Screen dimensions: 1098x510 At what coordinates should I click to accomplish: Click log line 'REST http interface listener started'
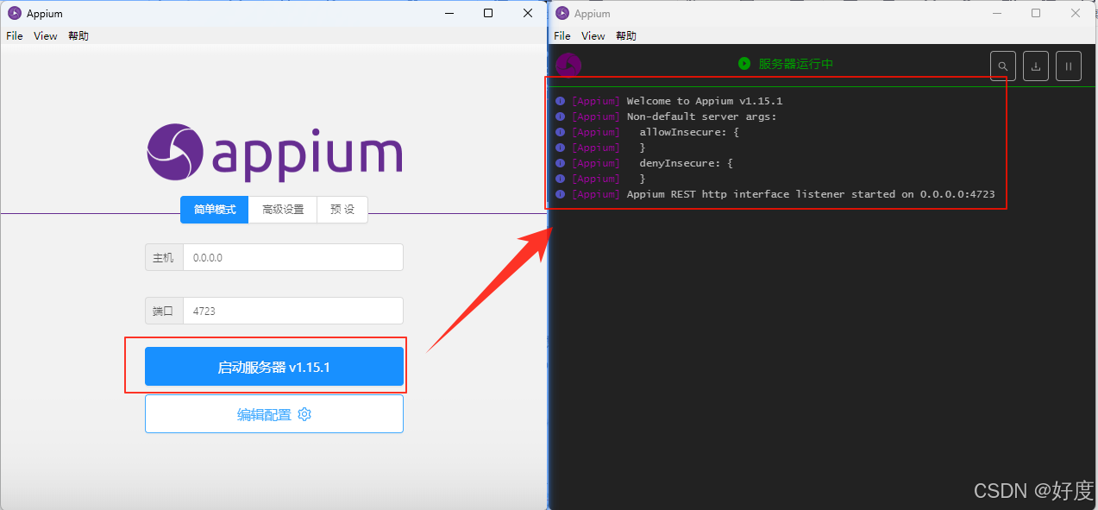811,194
